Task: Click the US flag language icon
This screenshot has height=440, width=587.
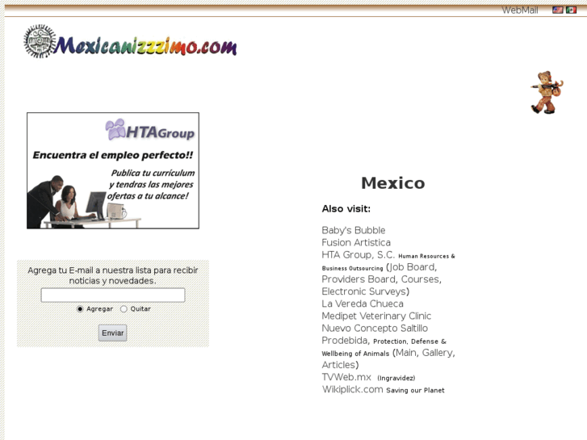Action: click(557, 10)
